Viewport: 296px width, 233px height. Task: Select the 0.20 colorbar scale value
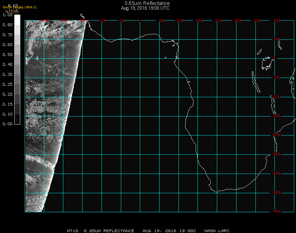pos(7,94)
